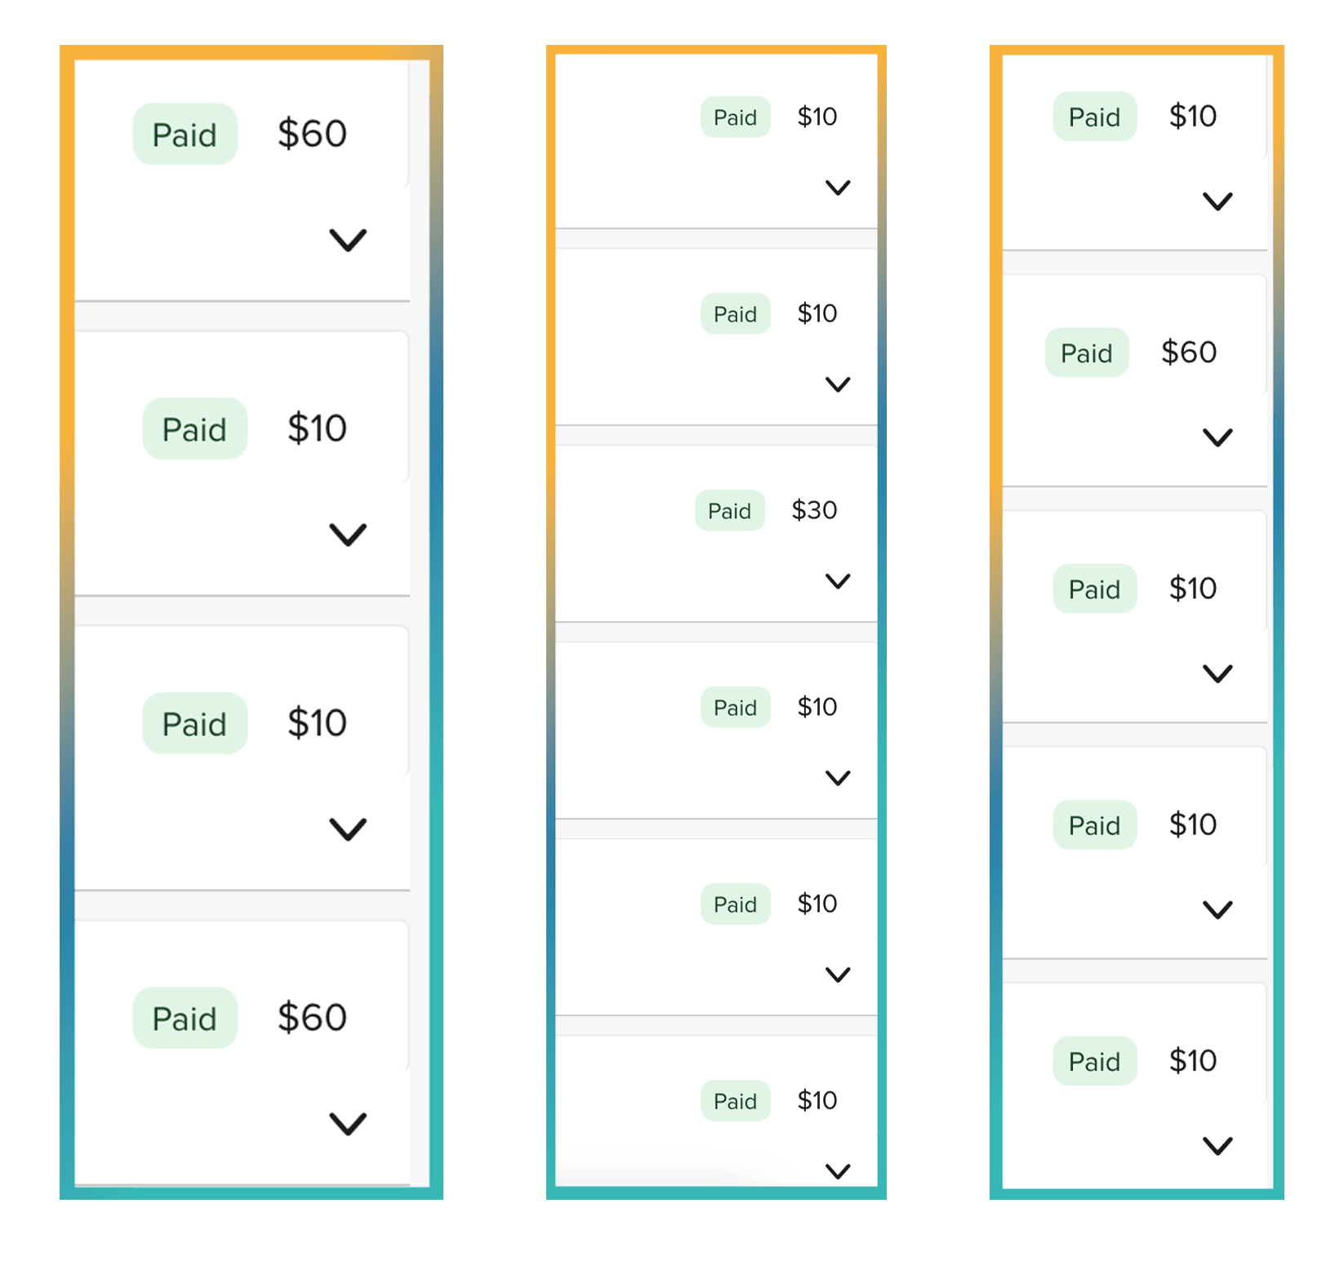This screenshot has width=1344, height=1266.
Task: Collapse the bottom $60 payment in left column
Action: [x=349, y=1124]
